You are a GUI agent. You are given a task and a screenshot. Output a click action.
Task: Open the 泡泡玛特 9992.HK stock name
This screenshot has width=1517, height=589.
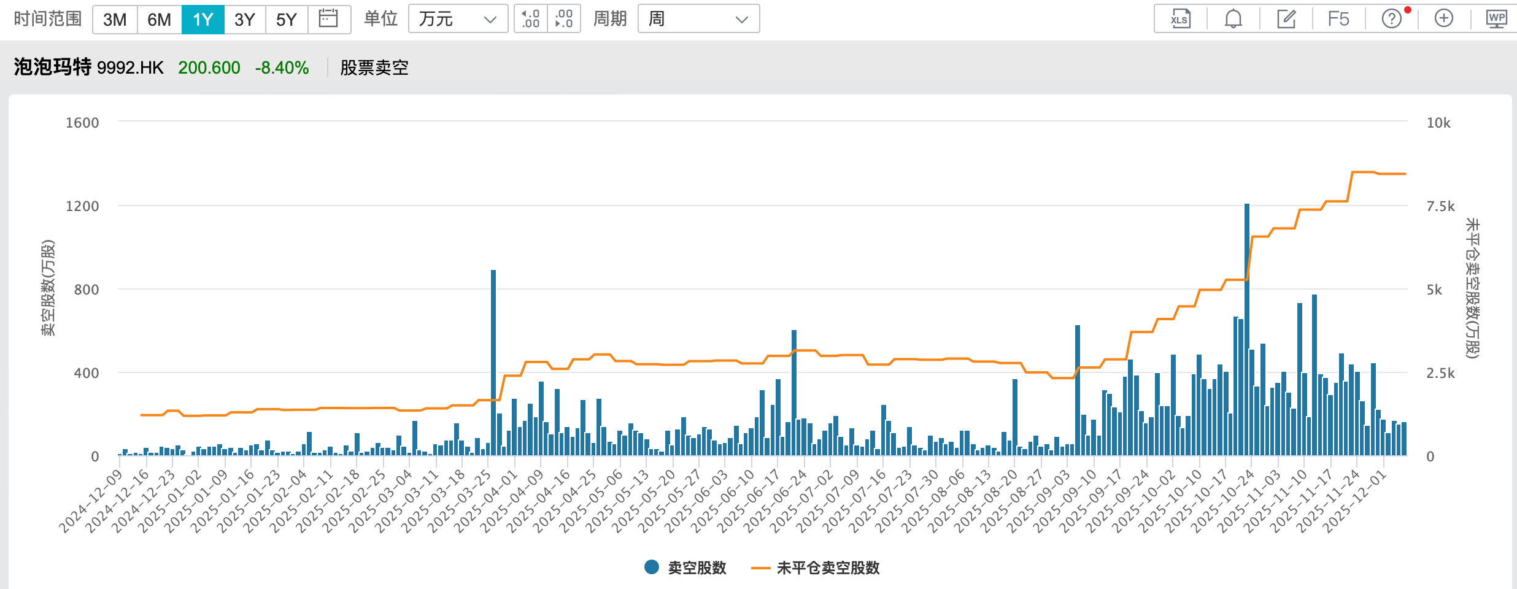88,67
